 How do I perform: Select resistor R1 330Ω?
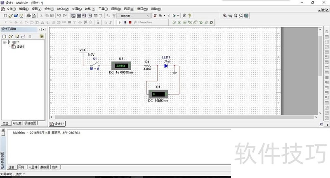point(147,66)
